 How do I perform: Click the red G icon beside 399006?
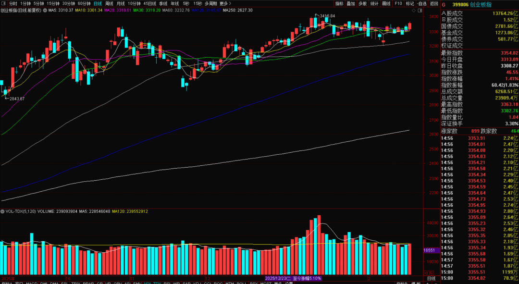[x=444, y=4]
